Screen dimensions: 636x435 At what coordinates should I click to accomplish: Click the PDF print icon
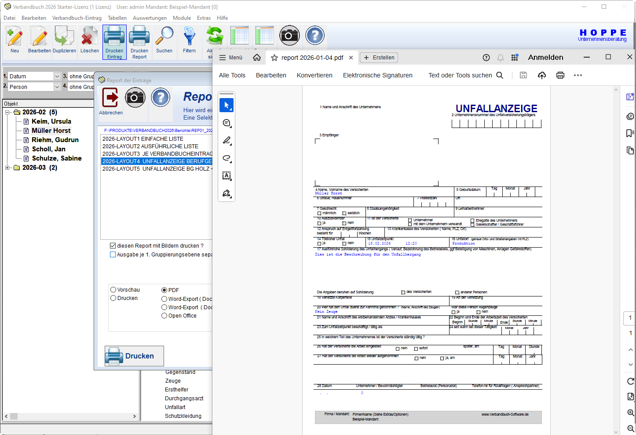(x=560, y=75)
